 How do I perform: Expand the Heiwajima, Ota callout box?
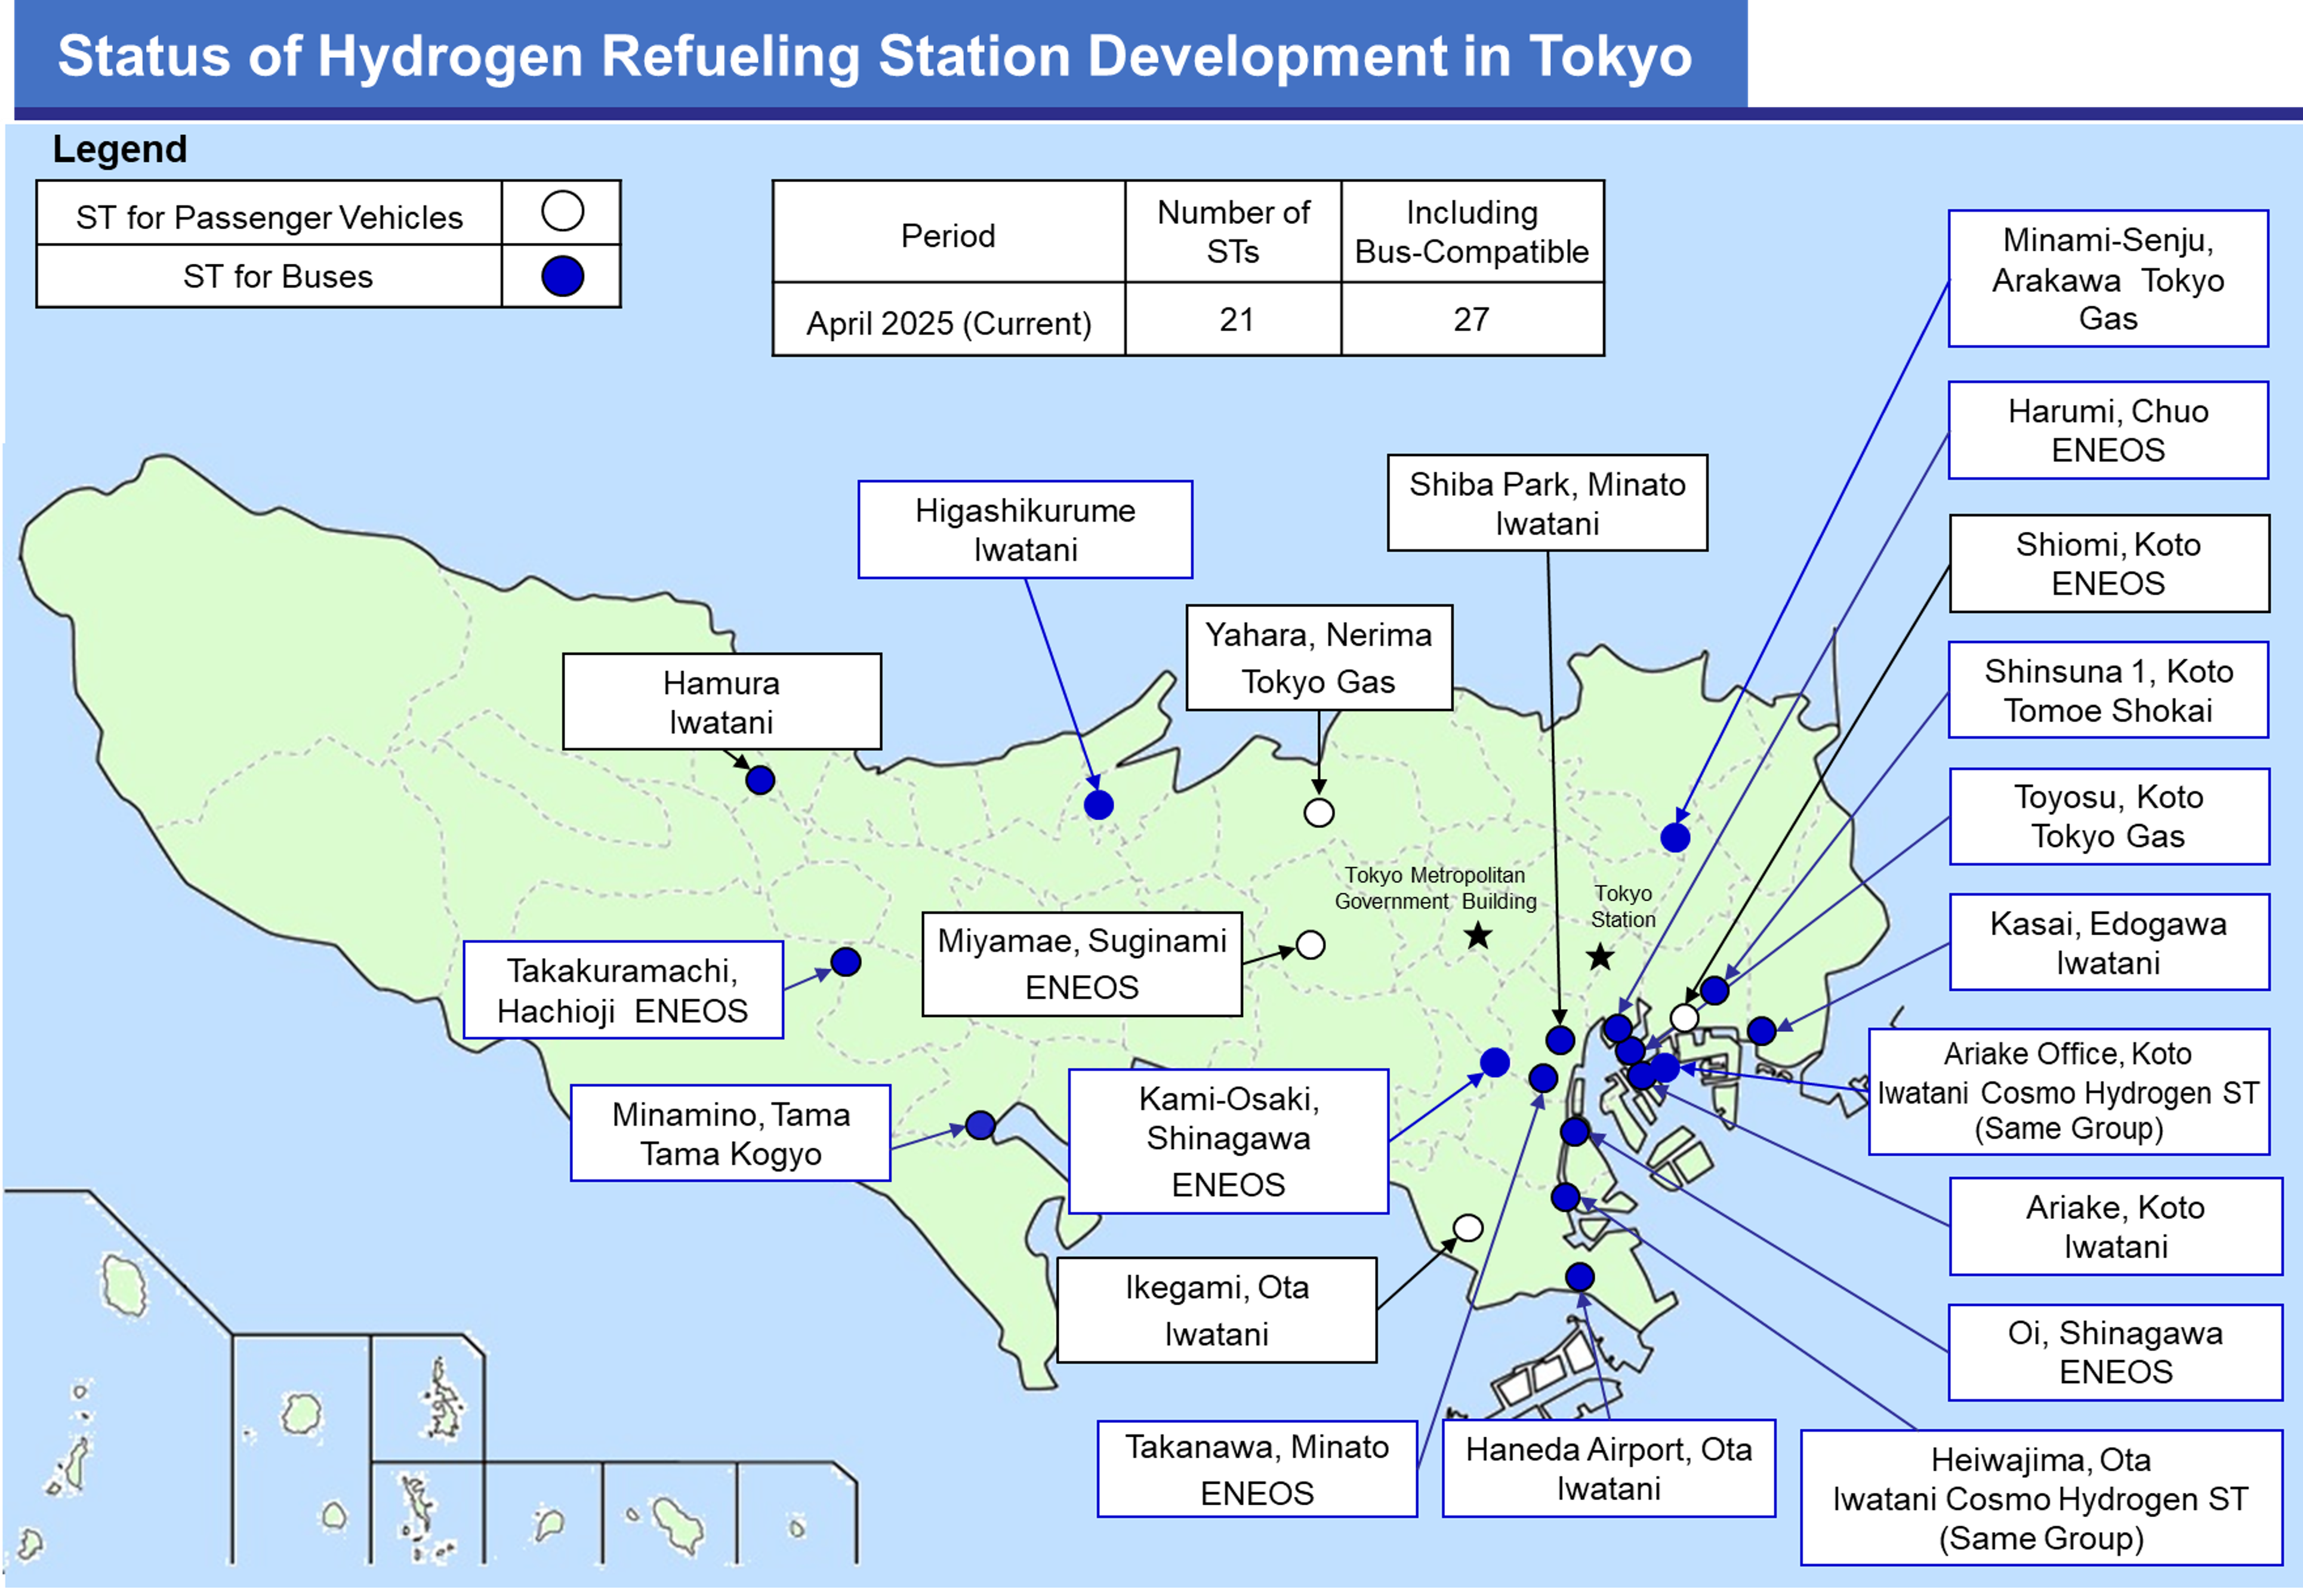(x=2041, y=1498)
